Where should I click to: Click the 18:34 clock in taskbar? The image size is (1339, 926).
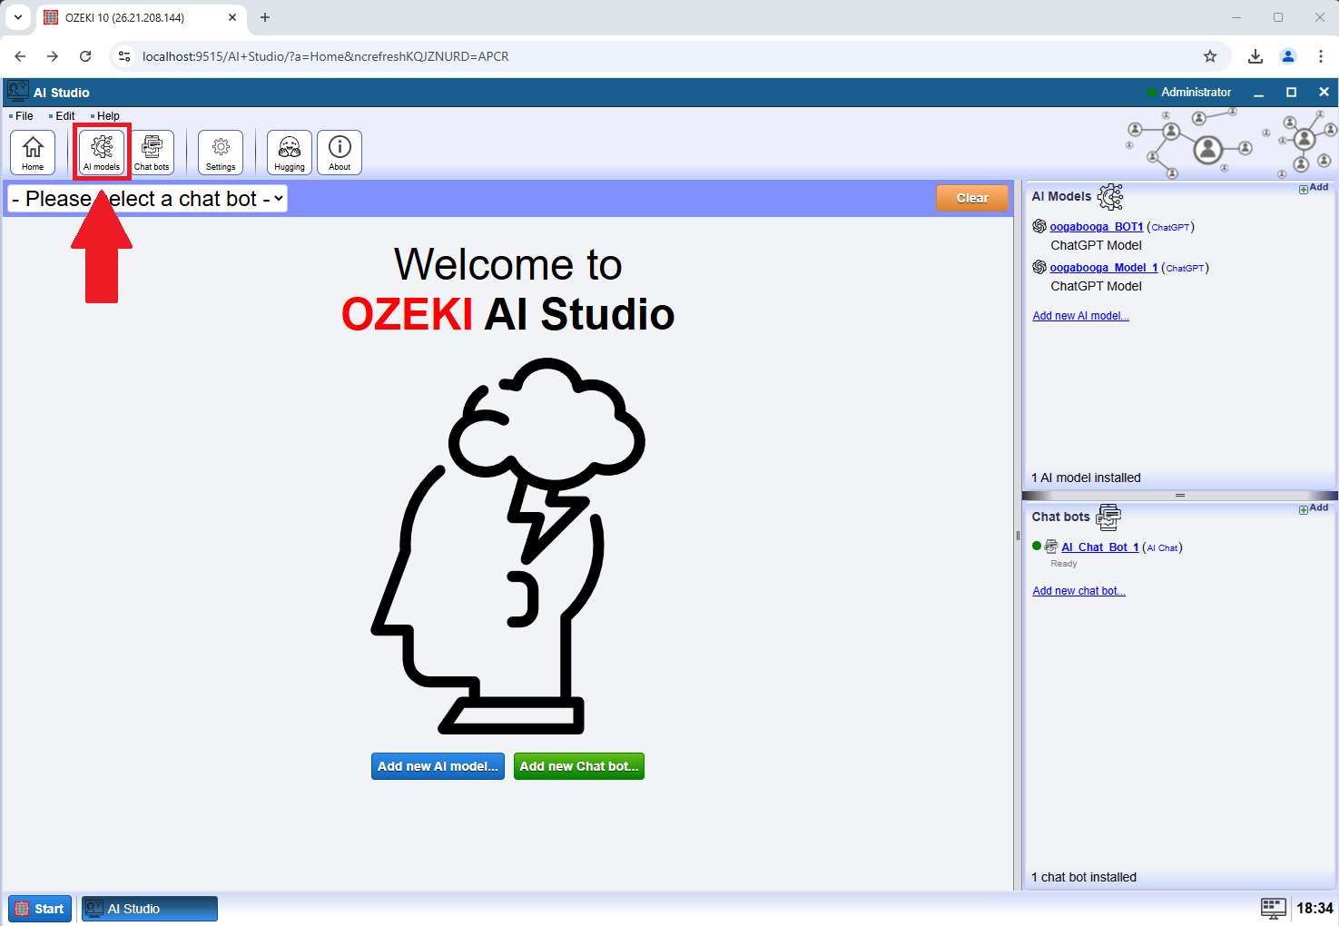pyautogui.click(x=1314, y=908)
